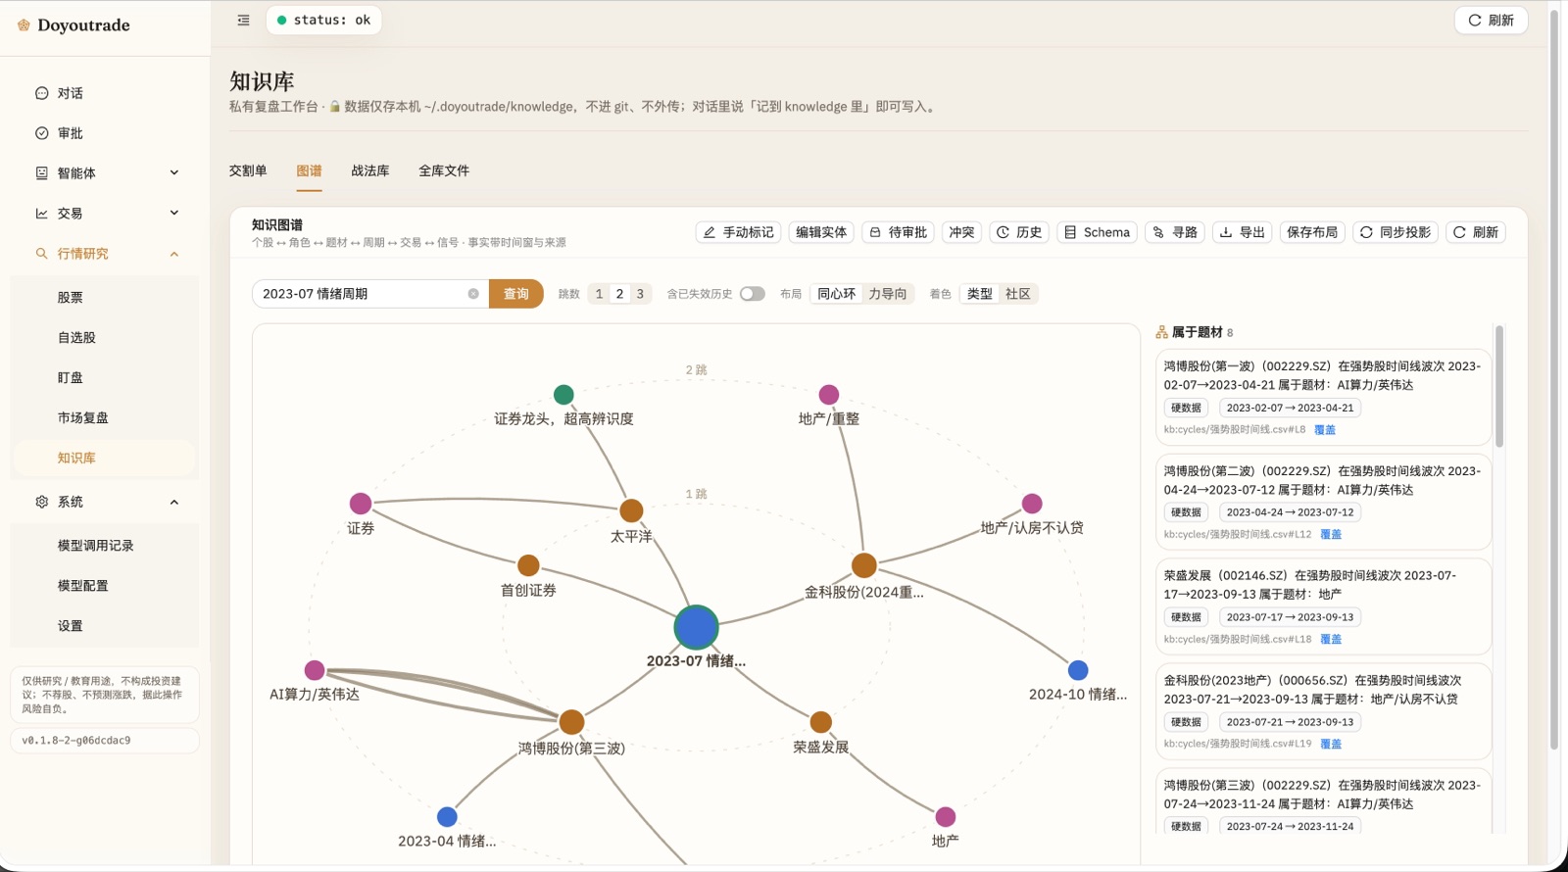Click the 行情研究 search icon
The width and height of the screenshot is (1568, 872).
42,254
